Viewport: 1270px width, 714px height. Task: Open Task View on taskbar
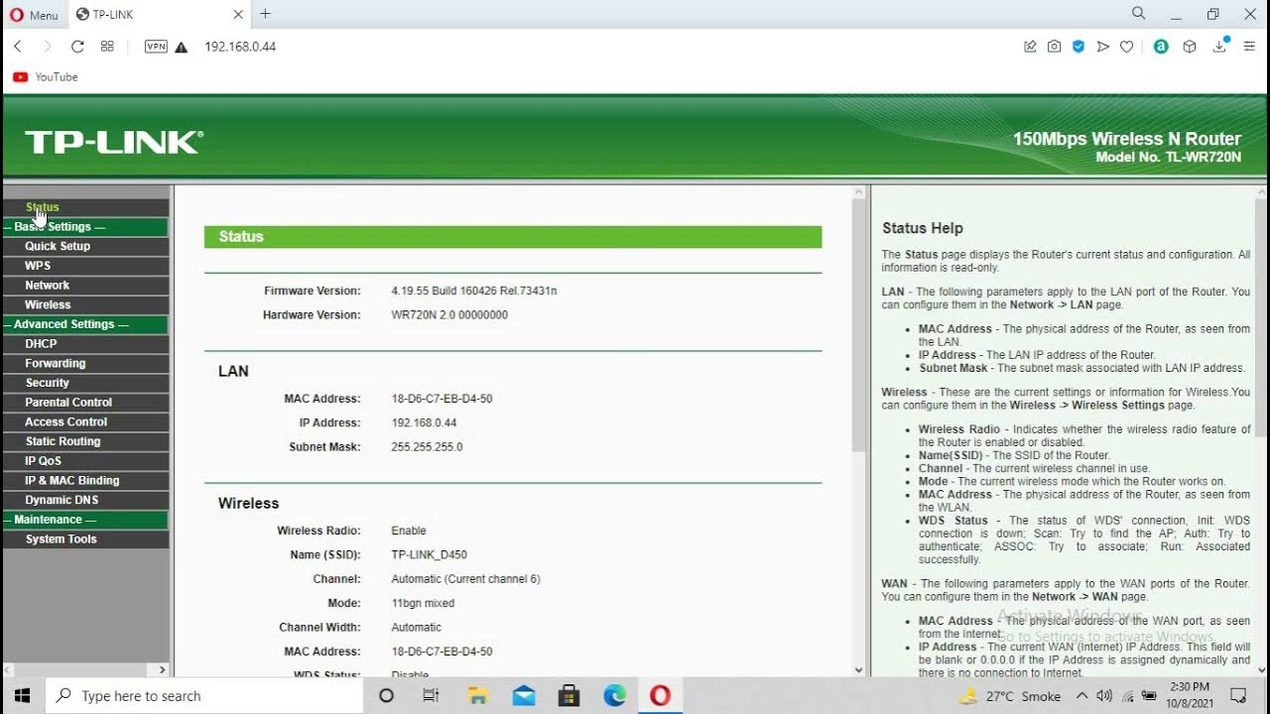(x=431, y=696)
